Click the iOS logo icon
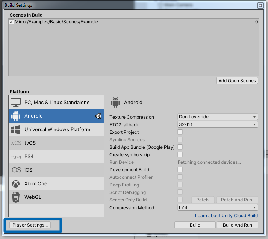268x239 pixels. (16, 170)
